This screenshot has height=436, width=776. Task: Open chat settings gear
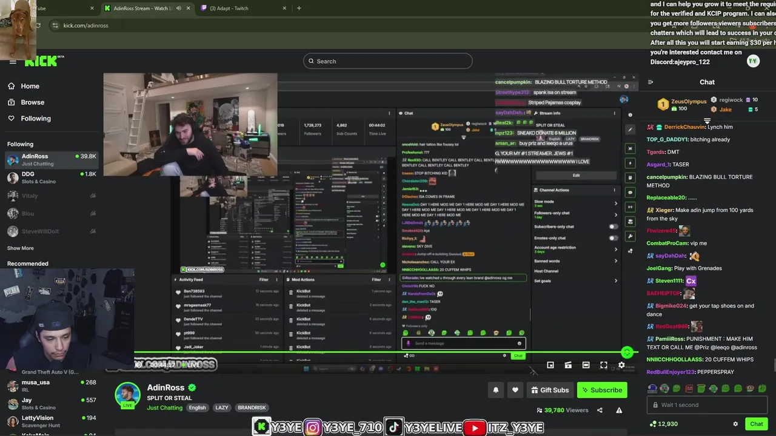point(735,424)
